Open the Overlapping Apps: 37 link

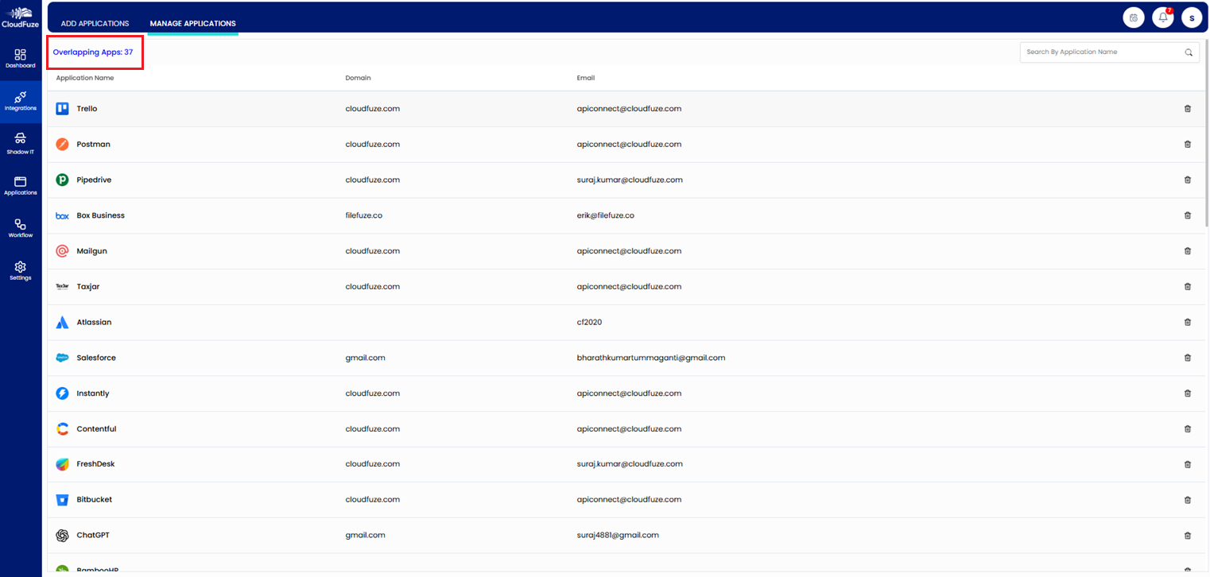tap(95, 52)
